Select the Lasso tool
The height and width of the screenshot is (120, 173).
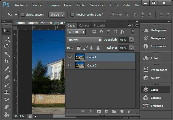(x=7, y=46)
